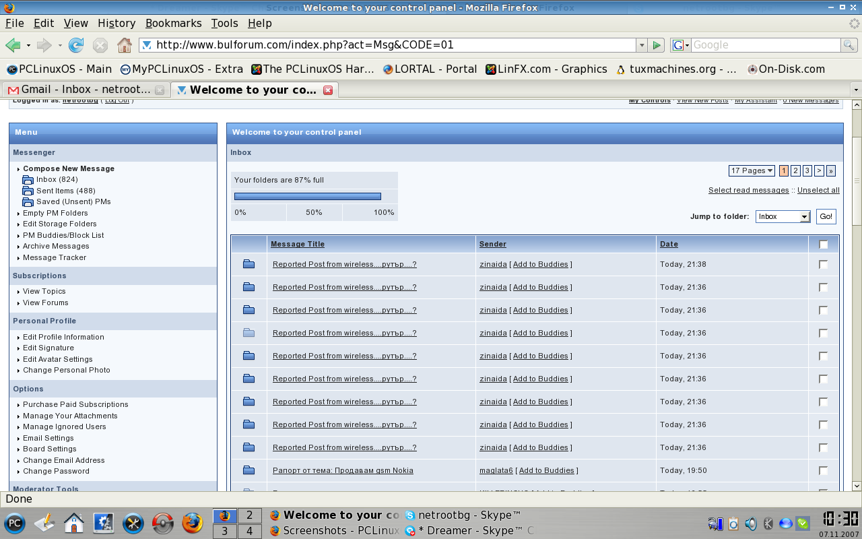Check the box for the Today, 21:38 message
This screenshot has height=539, width=862.
pyautogui.click(x=824, y=265)
